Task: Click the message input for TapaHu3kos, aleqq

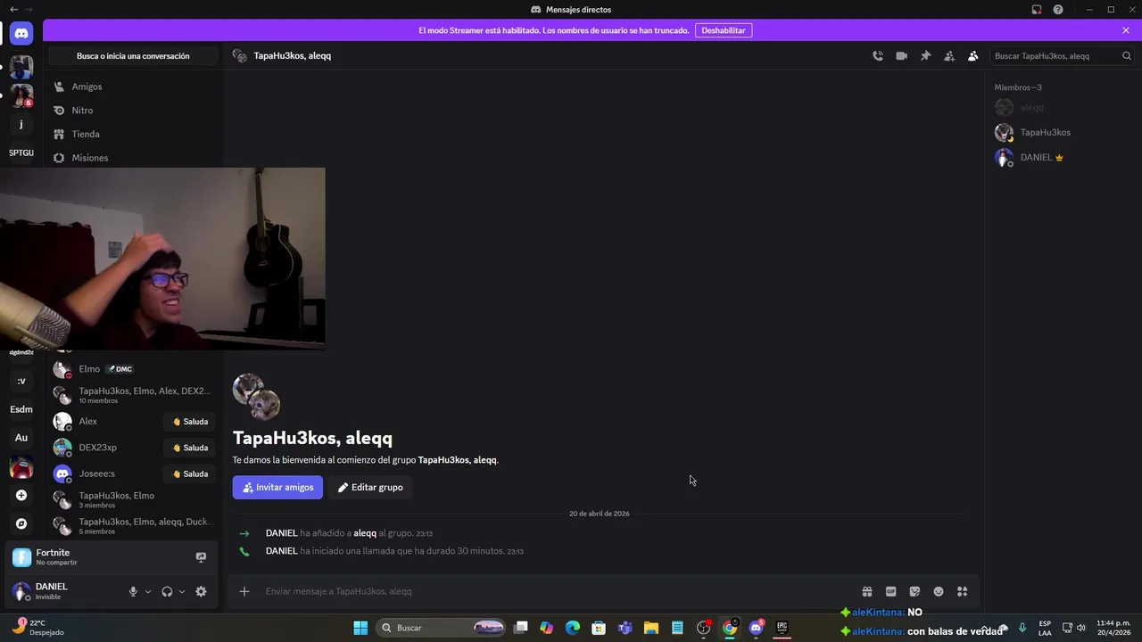Action: 558,591
